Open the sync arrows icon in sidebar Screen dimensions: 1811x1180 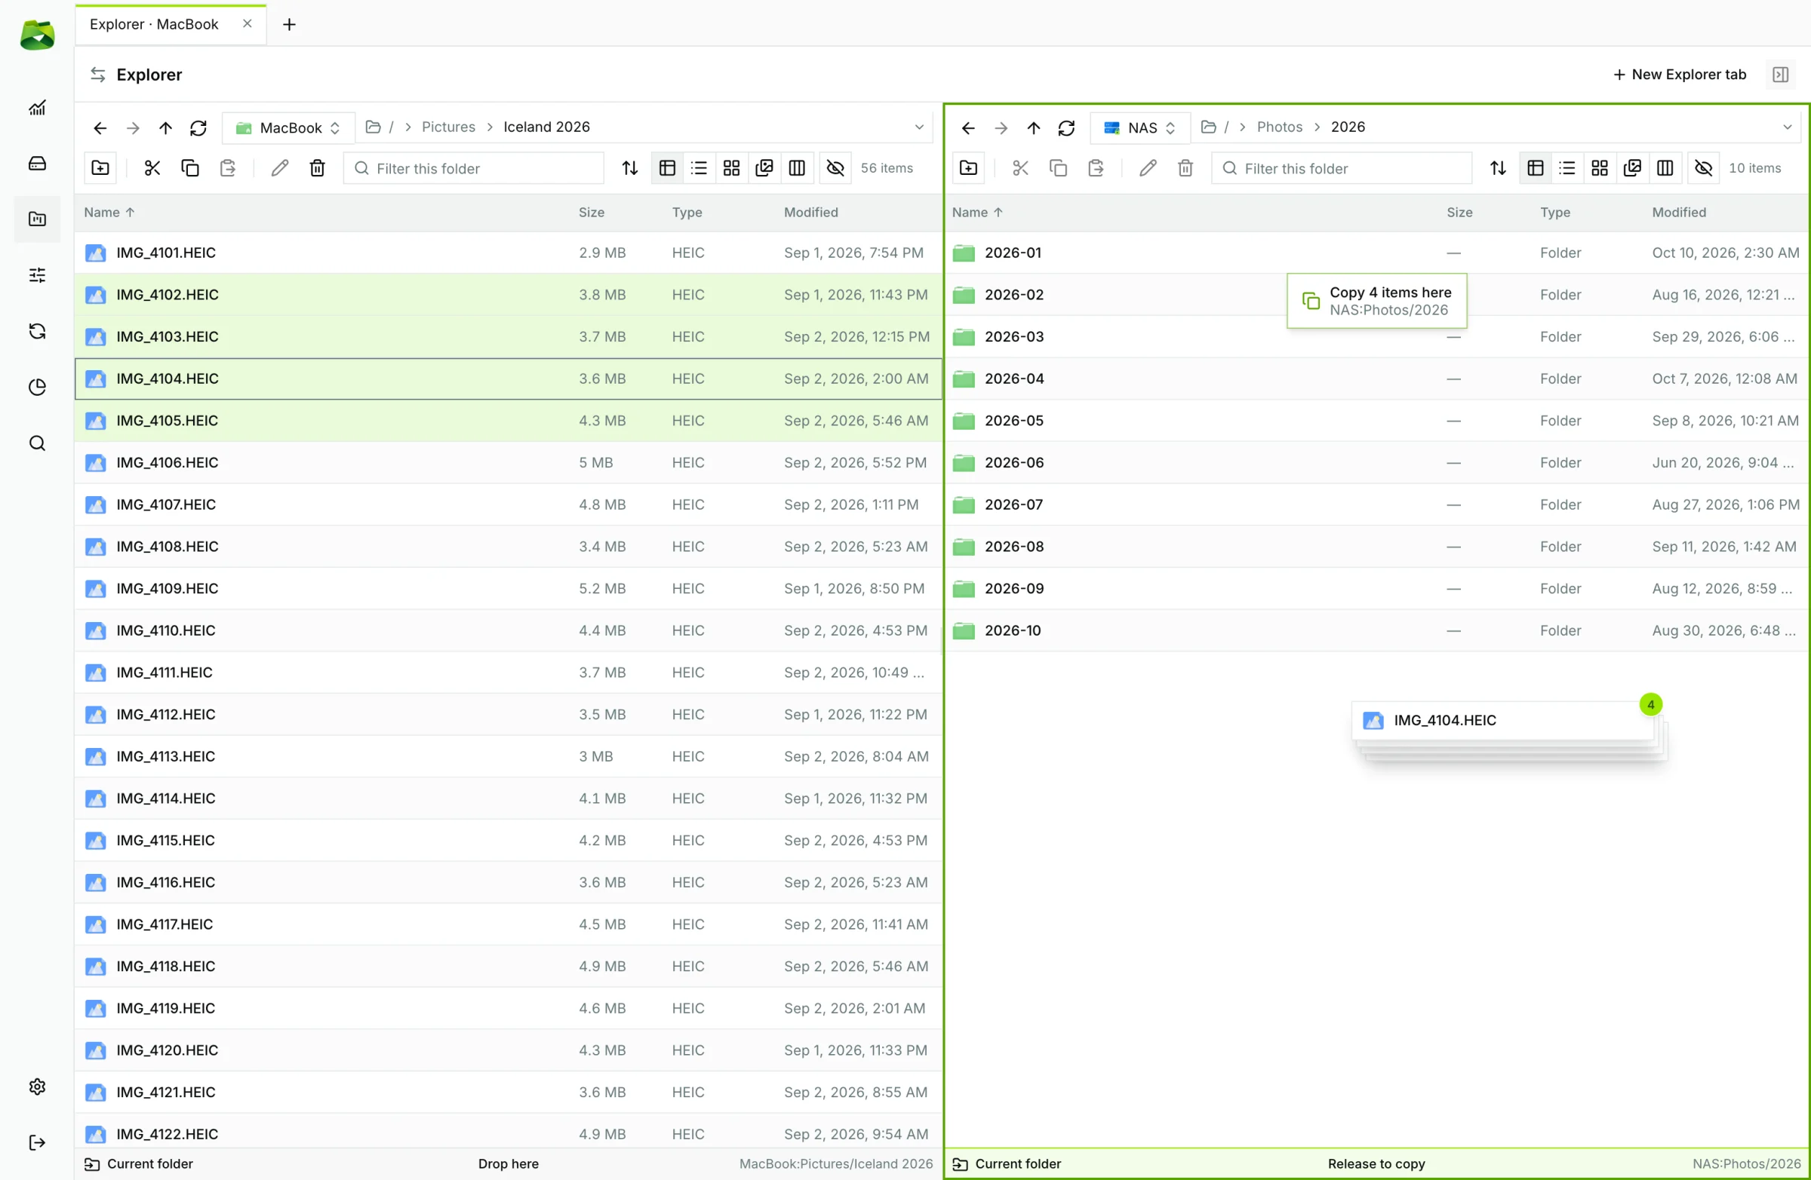(37, 331)
